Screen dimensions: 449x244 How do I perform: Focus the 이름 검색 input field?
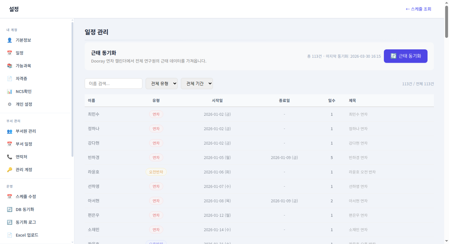[x=114, y=84]
